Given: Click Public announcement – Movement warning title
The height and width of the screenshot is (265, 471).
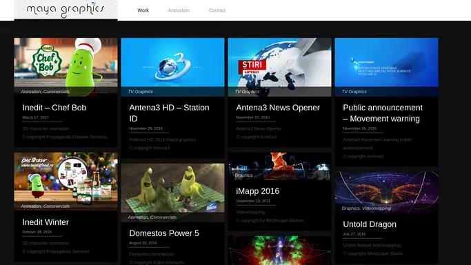Looking at the screenshot, I should click(x=383, y=113).
